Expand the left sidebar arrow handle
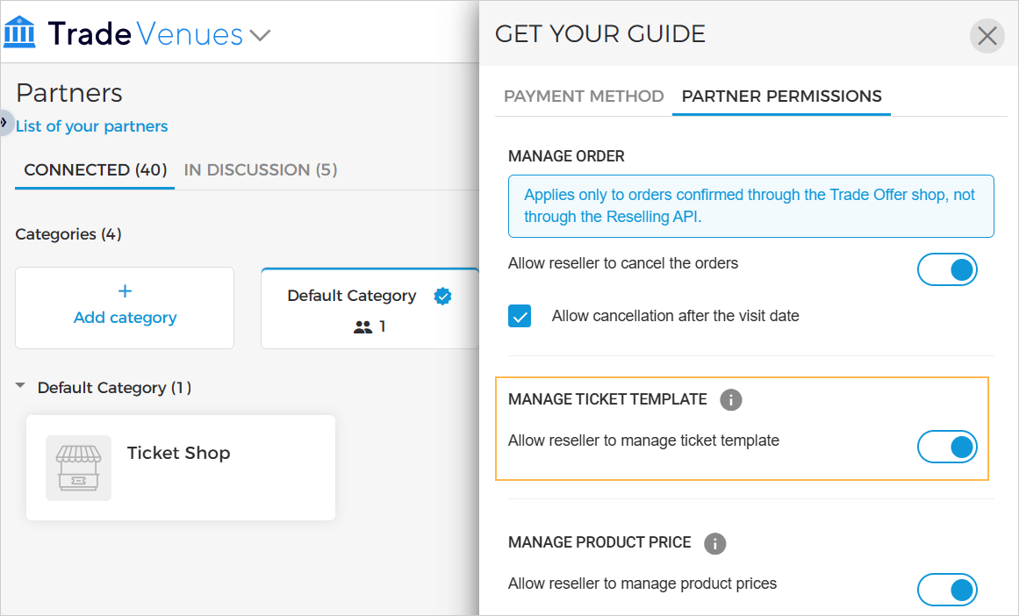Viewport: 1019px width, 616px height. pyautogui.click(x=4, y=121)
